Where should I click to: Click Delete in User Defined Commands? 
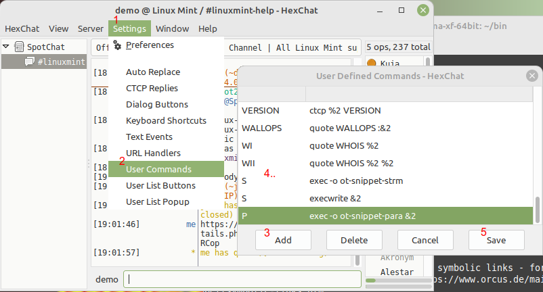[354, 240]
